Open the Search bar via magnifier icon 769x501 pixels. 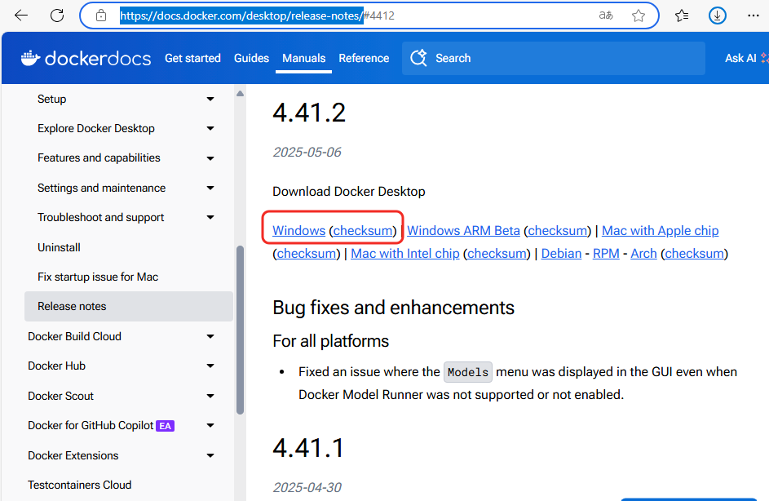tap(419, 58)
